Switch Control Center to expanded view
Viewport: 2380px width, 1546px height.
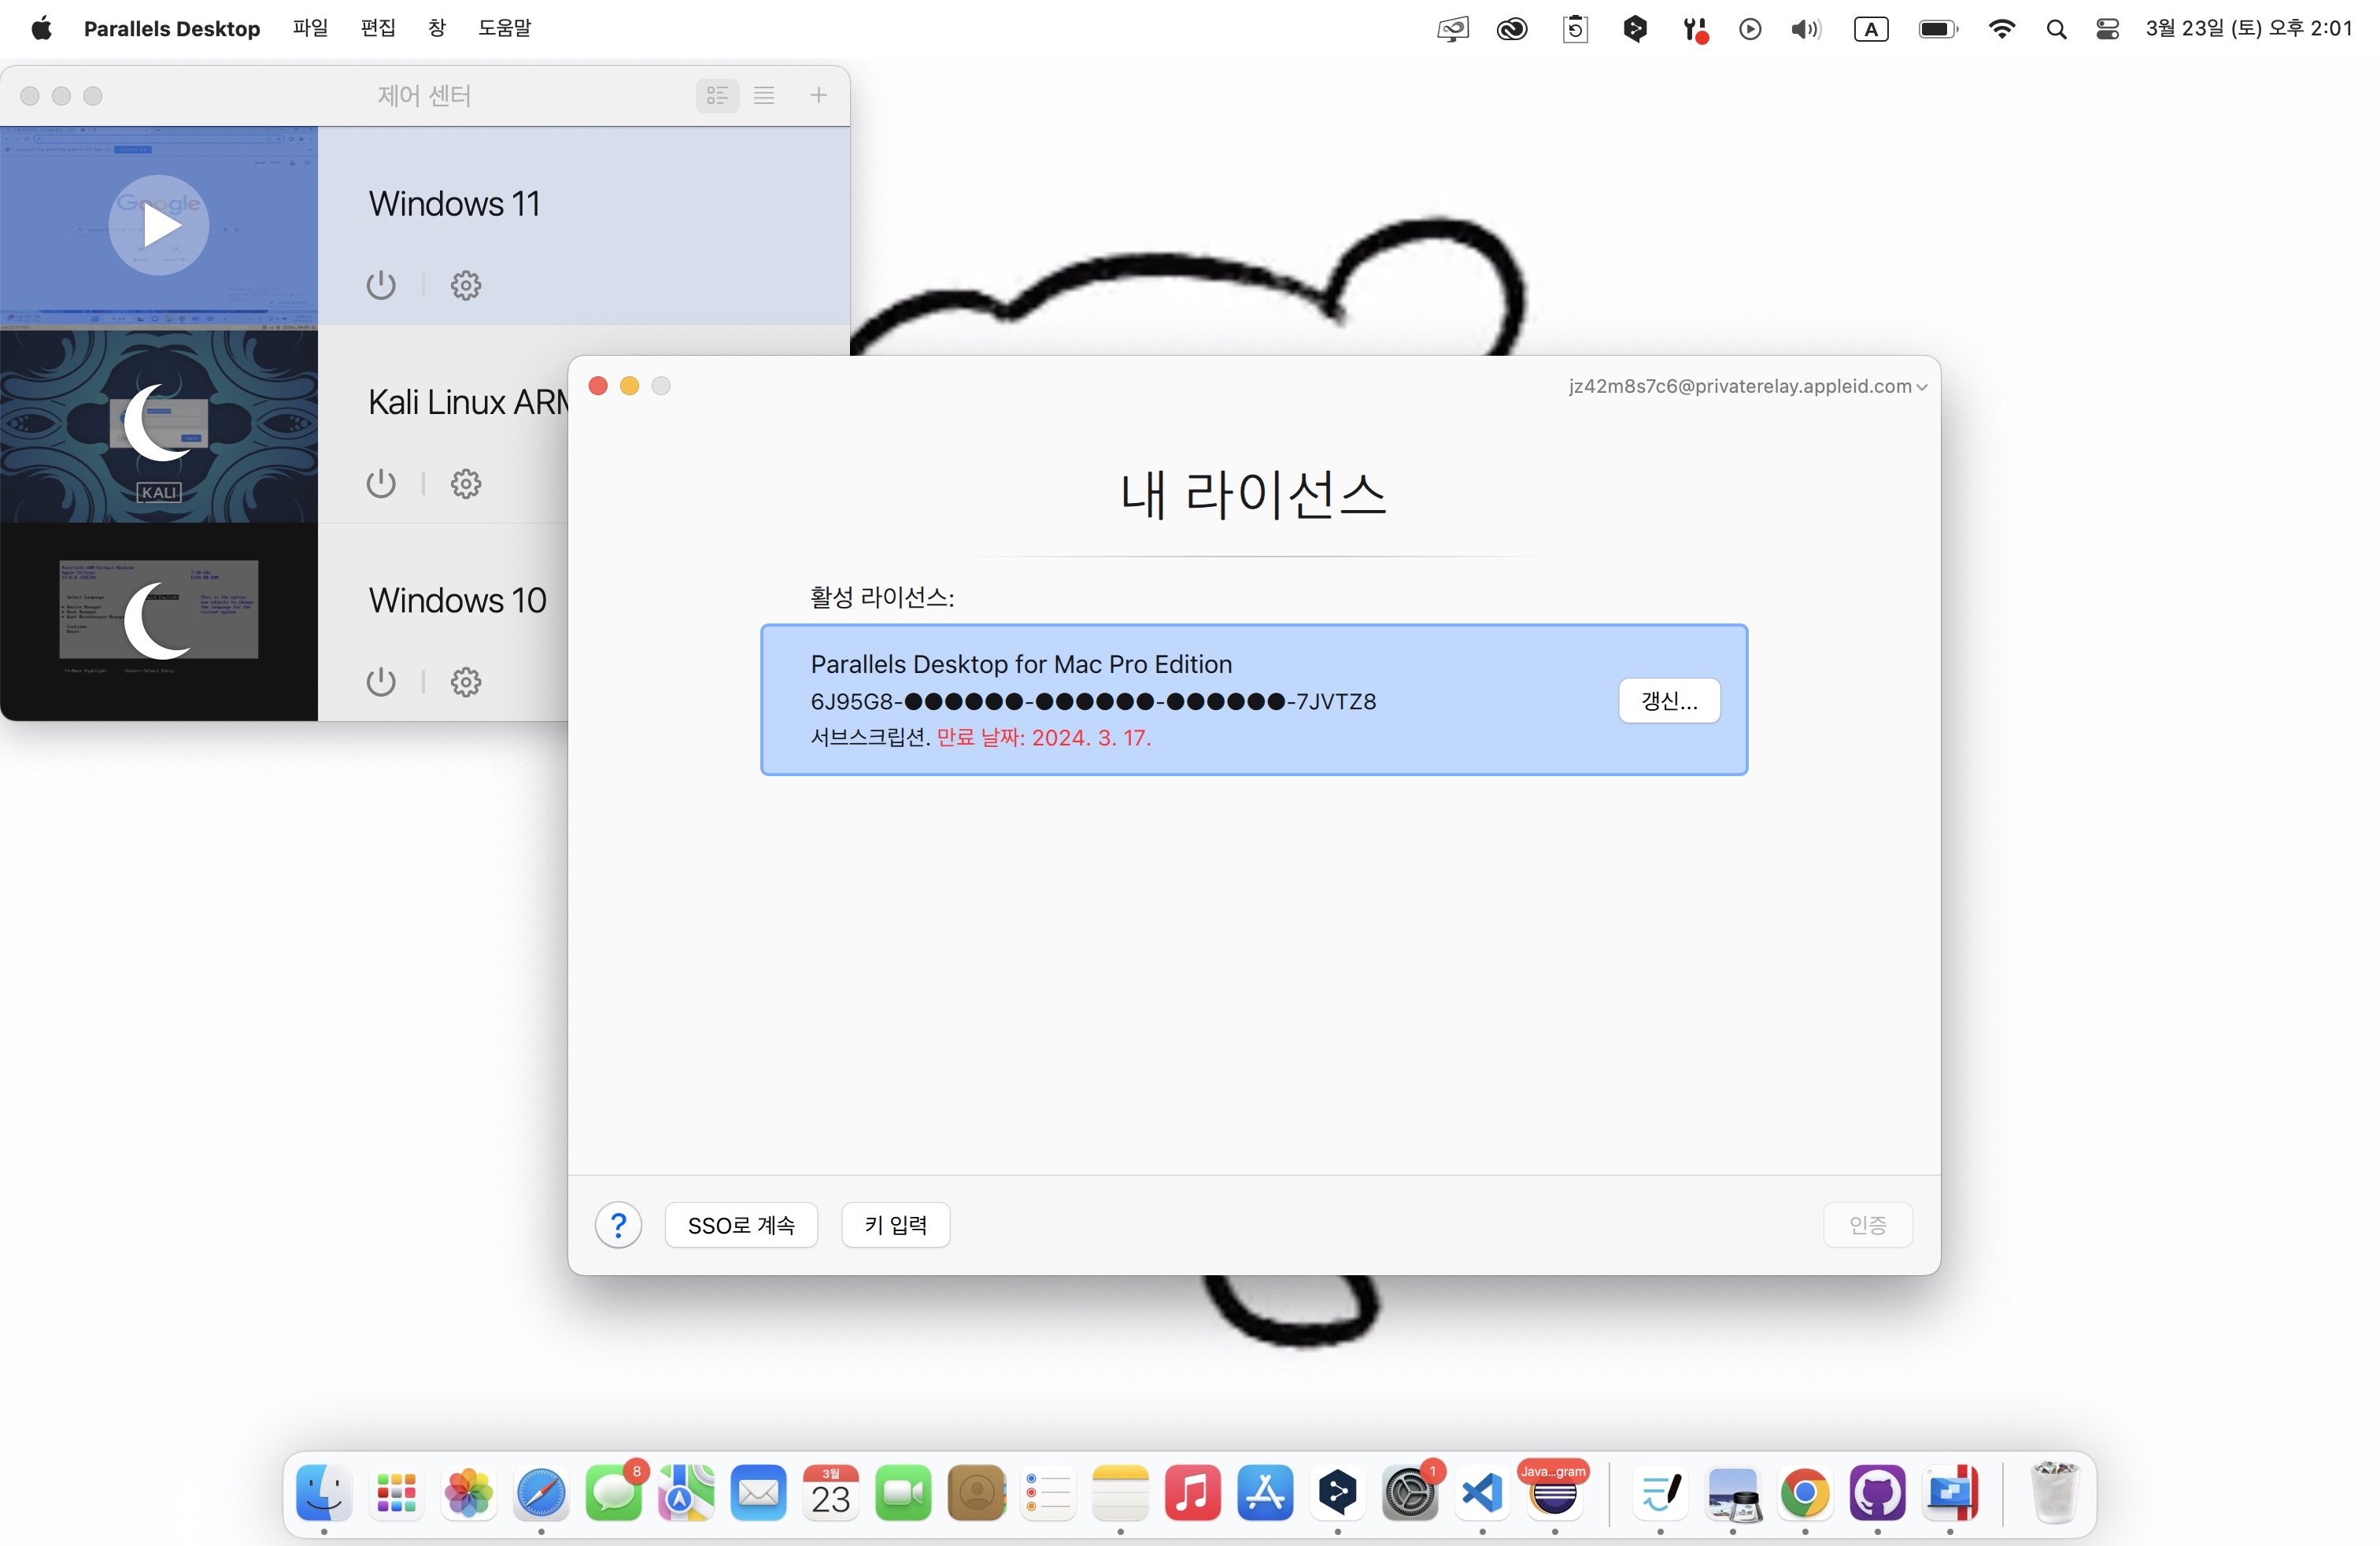coord(717,95)
